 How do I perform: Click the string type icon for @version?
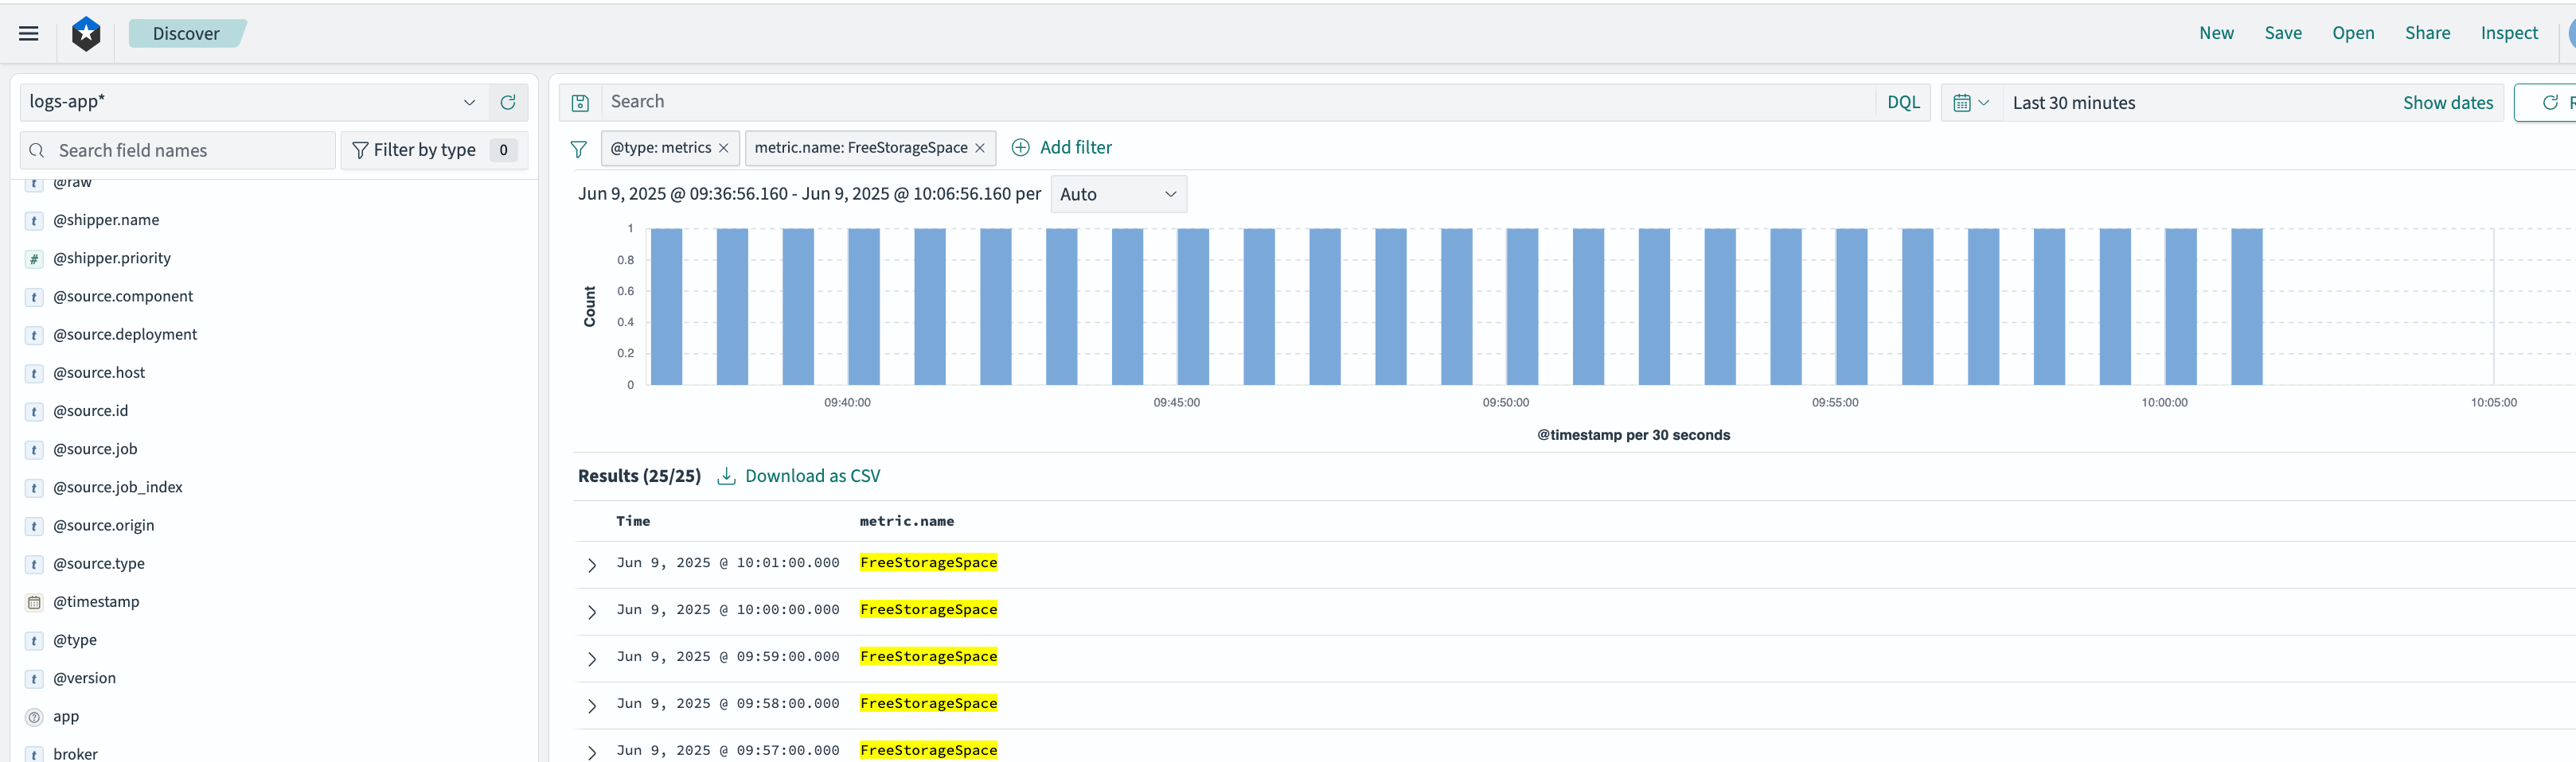(x=34, y=679)
